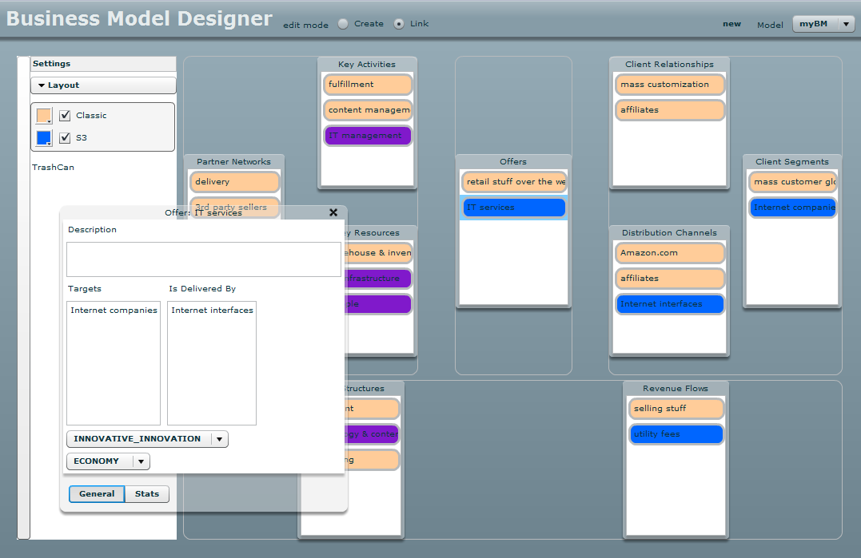Switch to the Stats tab
This screenshot has height=558, width=861.
(147, 494)
